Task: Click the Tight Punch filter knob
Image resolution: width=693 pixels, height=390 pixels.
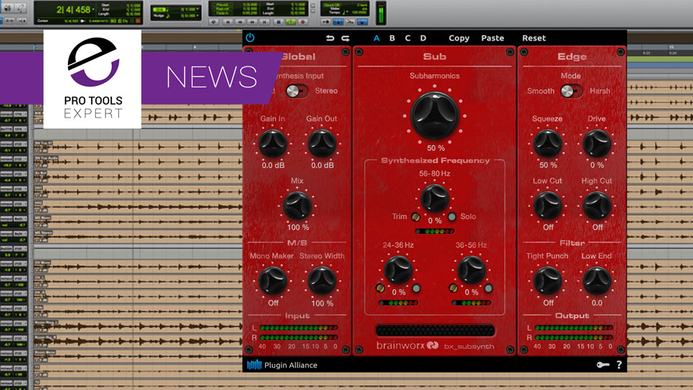Action: click(548, 281)
